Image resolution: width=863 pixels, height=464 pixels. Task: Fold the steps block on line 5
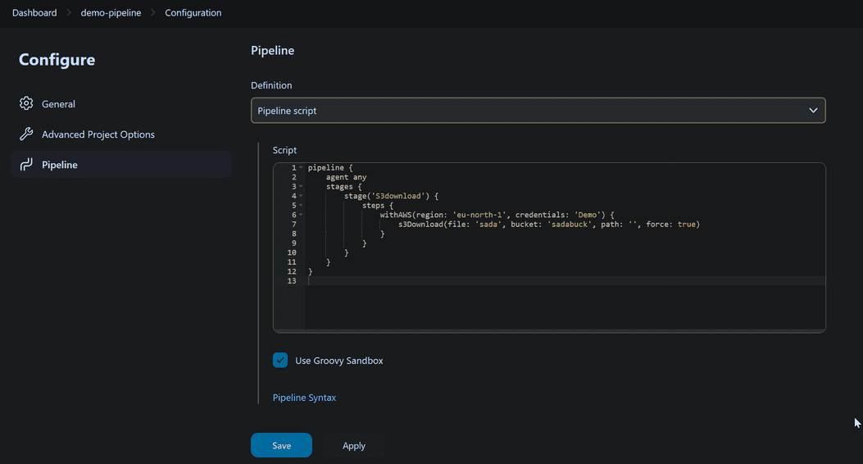301,206
